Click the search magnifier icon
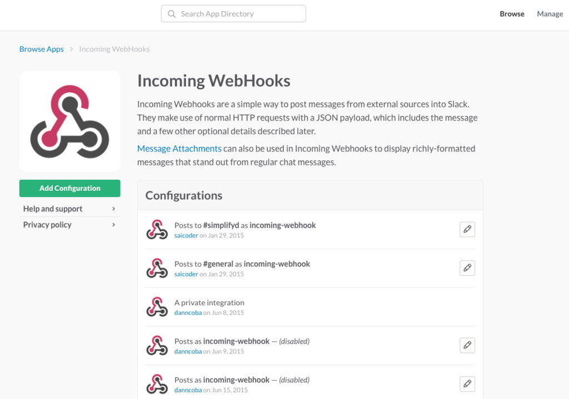This screenshot has height=399, width=569. 172,14
